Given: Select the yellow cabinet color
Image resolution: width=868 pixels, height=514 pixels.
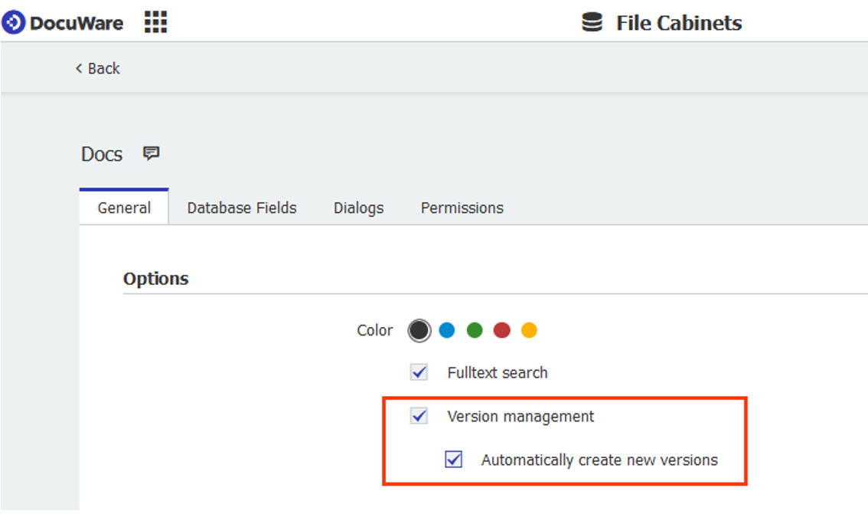Looking at the screenshot, I should pos(530,330).
